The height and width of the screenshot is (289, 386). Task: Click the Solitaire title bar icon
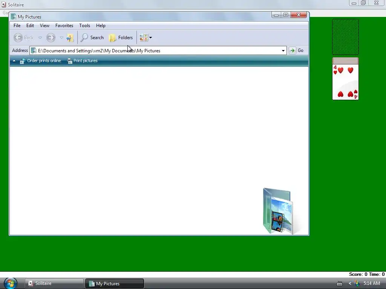coord(4,5)
